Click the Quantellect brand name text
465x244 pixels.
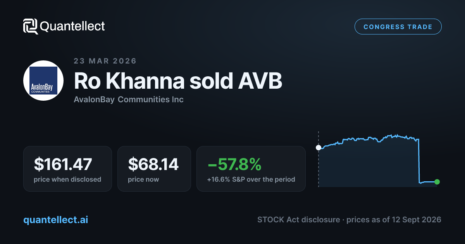coord(72,26)
